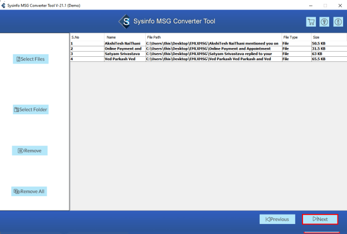This screenshot has width=347, height=234.
Task: Click the Select Files button
Action: pos(31,59)
